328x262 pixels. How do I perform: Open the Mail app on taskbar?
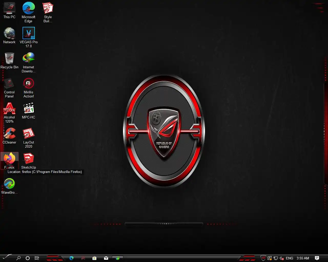pos(106,258)
